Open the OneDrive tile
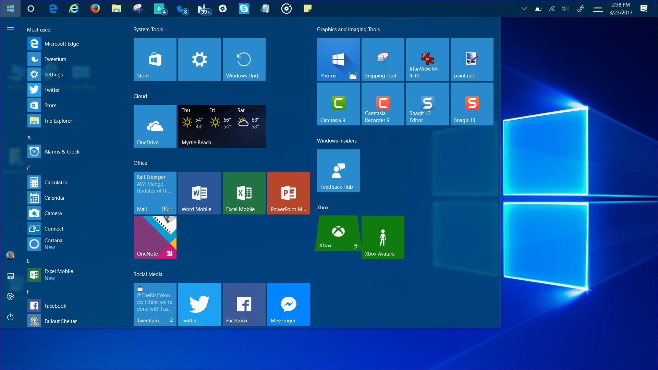 point(155,126)
